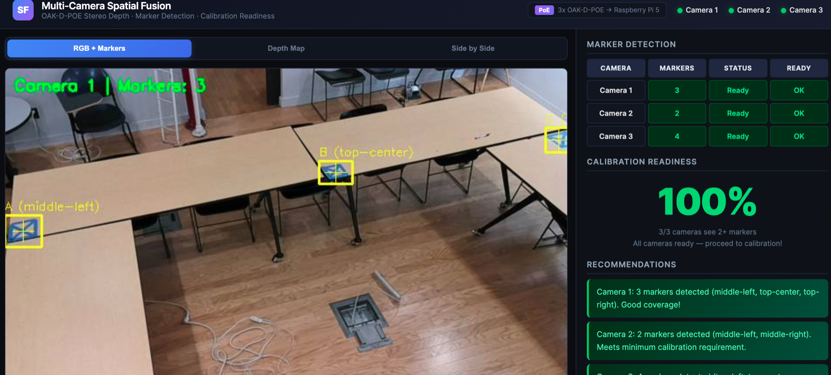Click the PoE badge in header
831x375 pixels.
544,10
